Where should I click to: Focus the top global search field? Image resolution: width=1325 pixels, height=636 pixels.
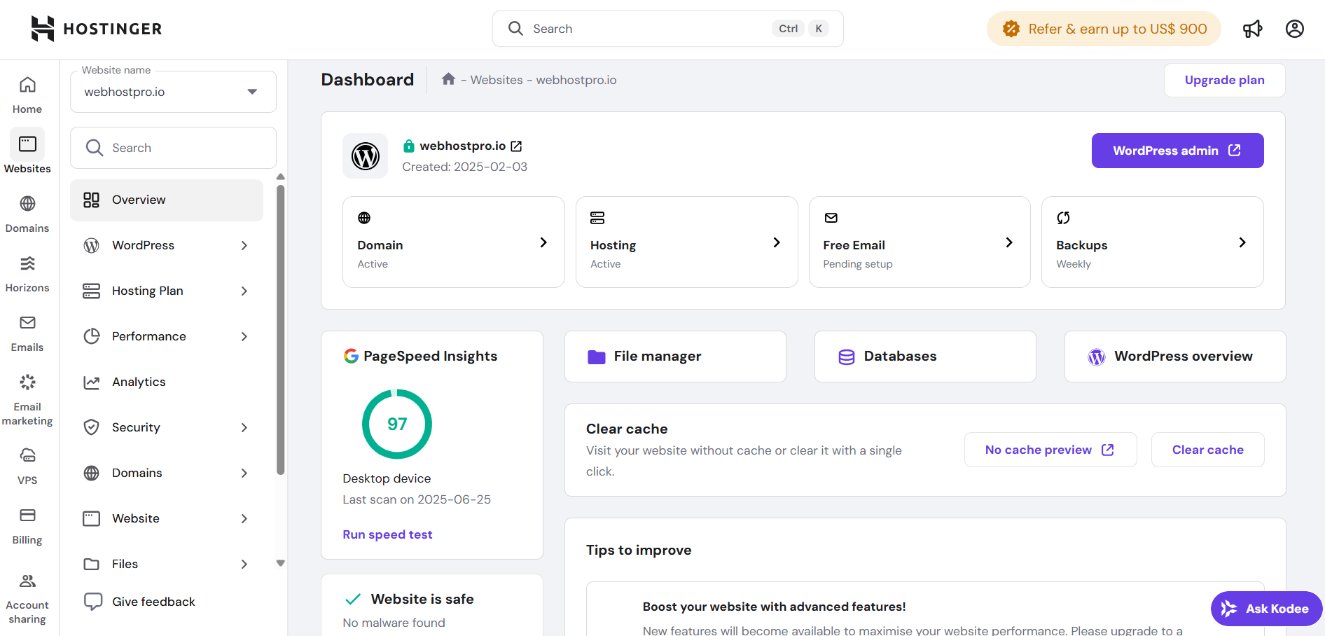pos(668,29)
